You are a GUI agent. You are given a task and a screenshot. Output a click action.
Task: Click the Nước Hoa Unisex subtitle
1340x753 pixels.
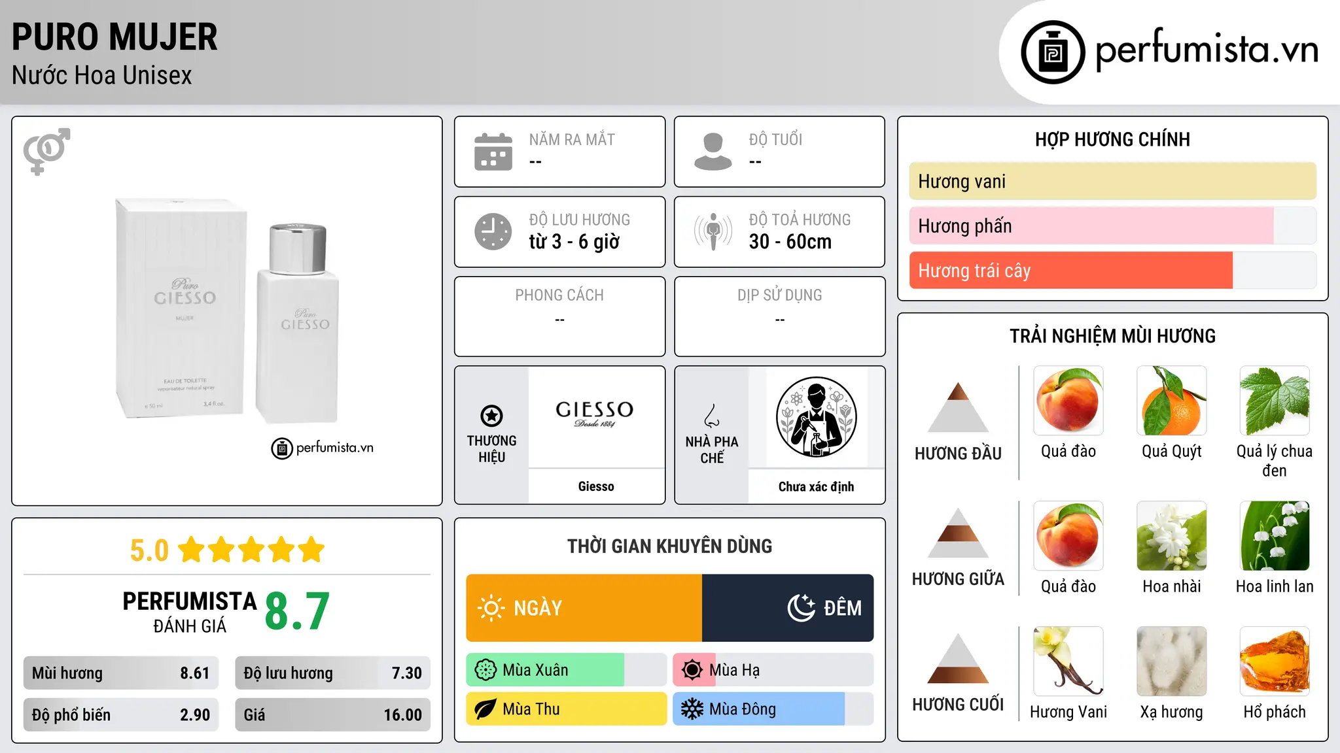(102, 75)
